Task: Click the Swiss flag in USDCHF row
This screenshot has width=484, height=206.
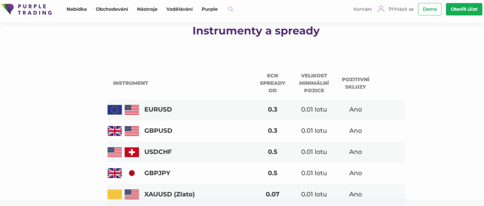Action: coord(132,152)
